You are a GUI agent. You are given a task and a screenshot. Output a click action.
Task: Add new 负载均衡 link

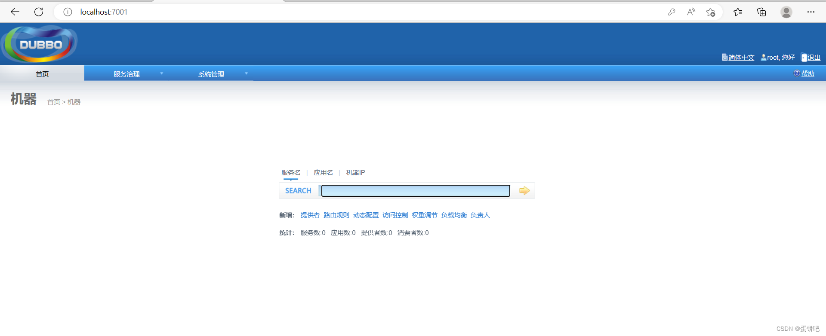[454, 215]
